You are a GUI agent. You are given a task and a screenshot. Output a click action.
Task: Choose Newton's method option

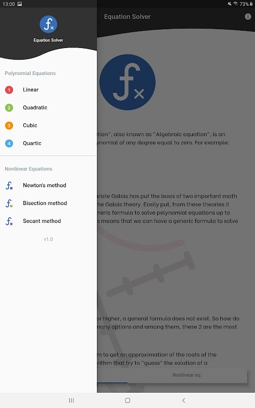coord(48,185)
